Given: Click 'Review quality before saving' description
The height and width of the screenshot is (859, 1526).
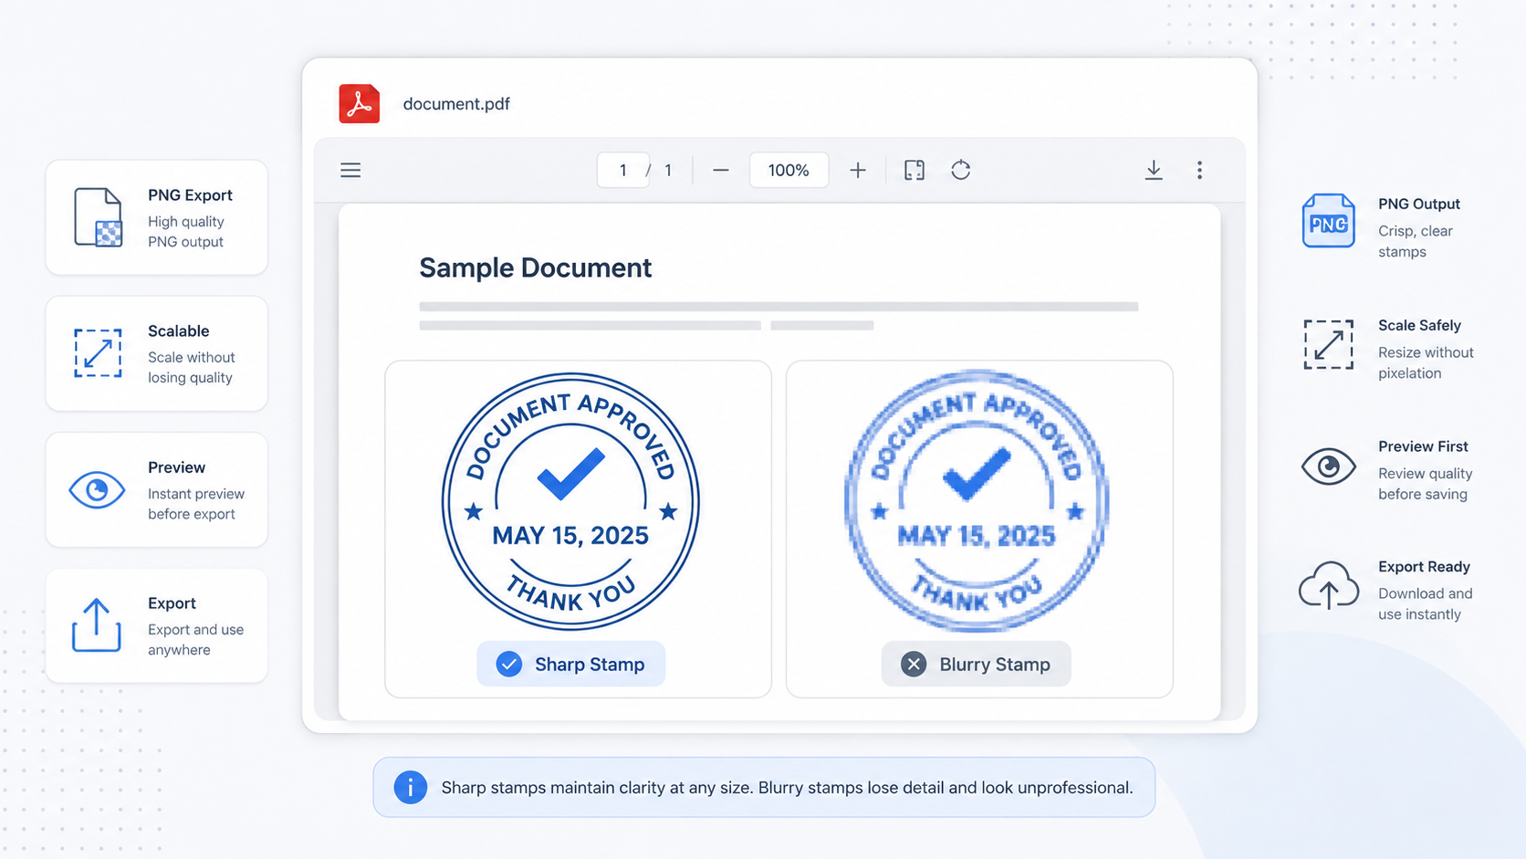Looking at the screenshot, I should [x=1425, y=484].
